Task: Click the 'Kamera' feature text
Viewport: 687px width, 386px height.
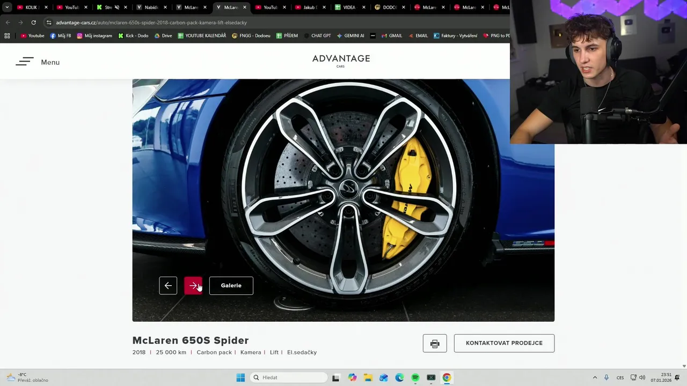Action: (x=251, y=352)
